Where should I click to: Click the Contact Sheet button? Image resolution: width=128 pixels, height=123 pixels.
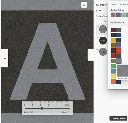[x=118, y=118]
